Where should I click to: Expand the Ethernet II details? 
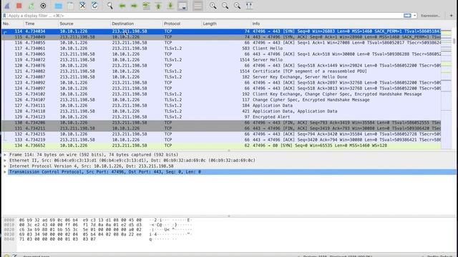(x=5, y=161)
